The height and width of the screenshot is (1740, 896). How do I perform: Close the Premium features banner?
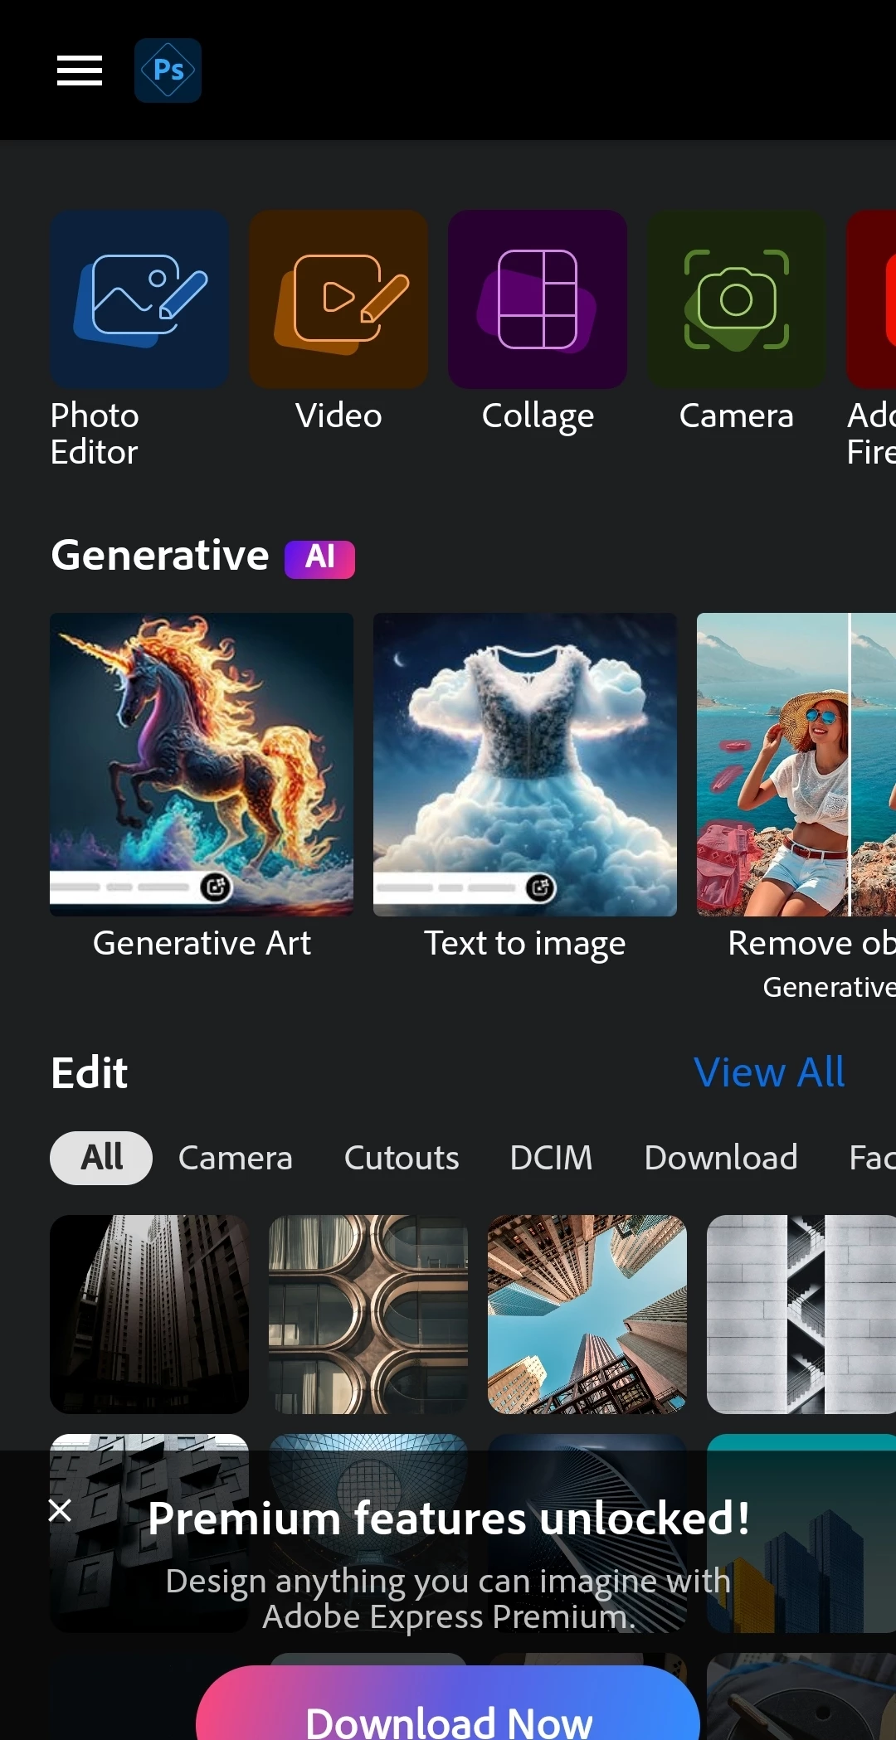tap(60, 1510)
